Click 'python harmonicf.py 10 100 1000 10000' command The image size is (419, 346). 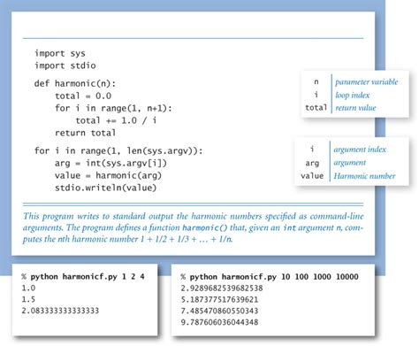(274, 277)
